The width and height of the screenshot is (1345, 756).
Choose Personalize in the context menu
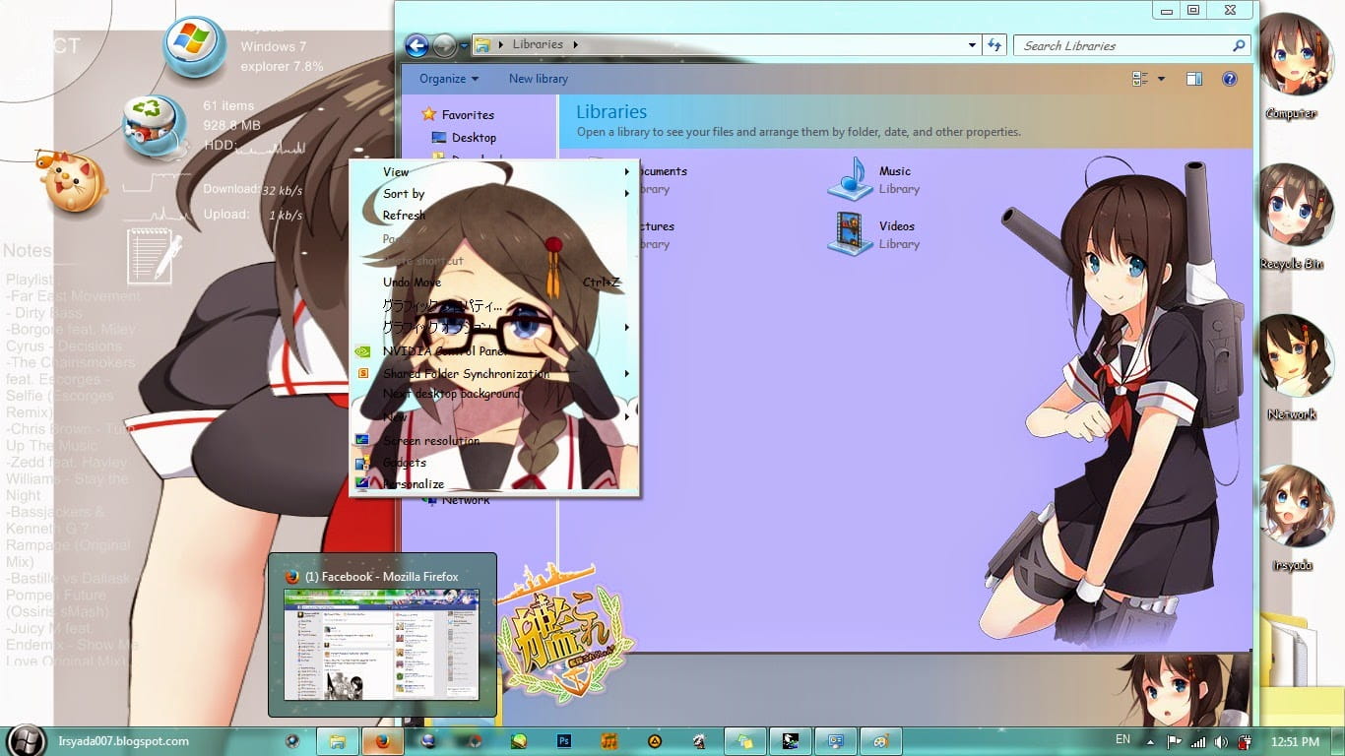point(414,483)
